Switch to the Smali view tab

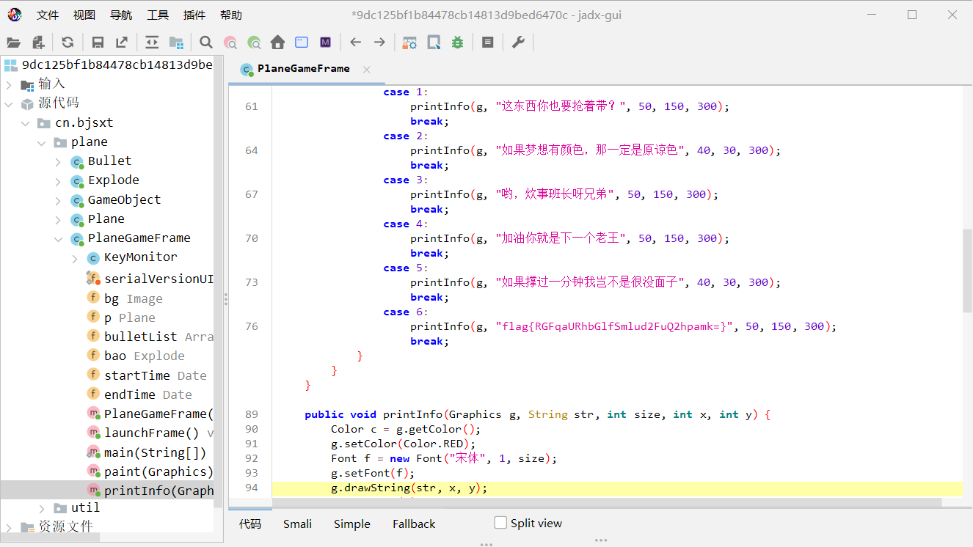(297, 524)
